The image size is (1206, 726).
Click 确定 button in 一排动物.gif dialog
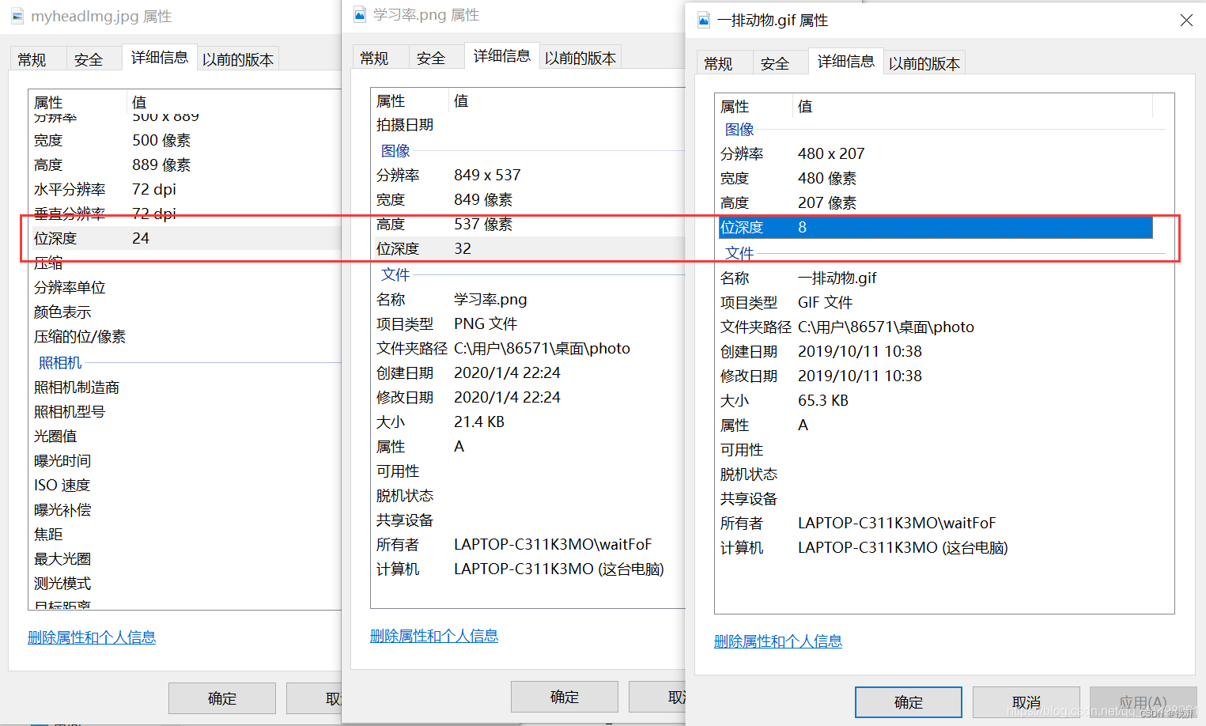(908, 702)
